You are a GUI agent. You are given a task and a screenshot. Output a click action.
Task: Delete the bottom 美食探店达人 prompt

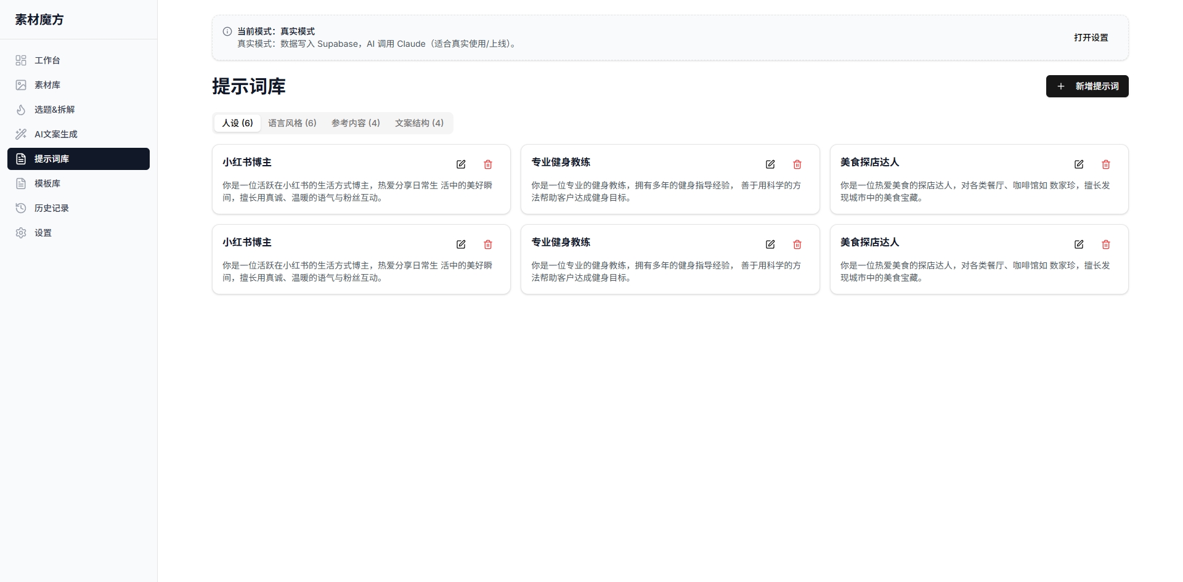pyautogui.click(x=1106, y=245)
